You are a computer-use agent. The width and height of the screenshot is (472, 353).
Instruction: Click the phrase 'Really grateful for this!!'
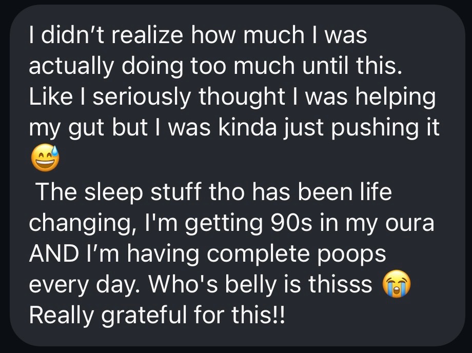pos(157,315)
